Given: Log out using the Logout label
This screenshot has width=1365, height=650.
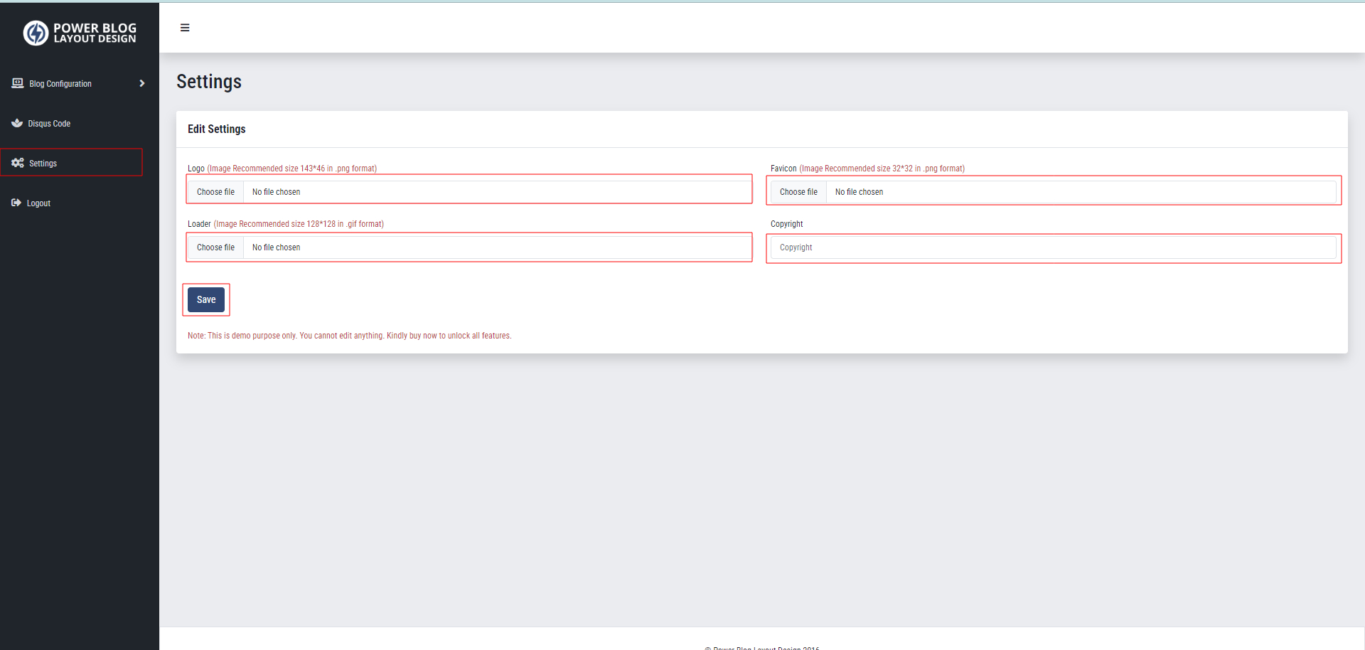Looking at the screenshot, I should [x=38, y=203].
